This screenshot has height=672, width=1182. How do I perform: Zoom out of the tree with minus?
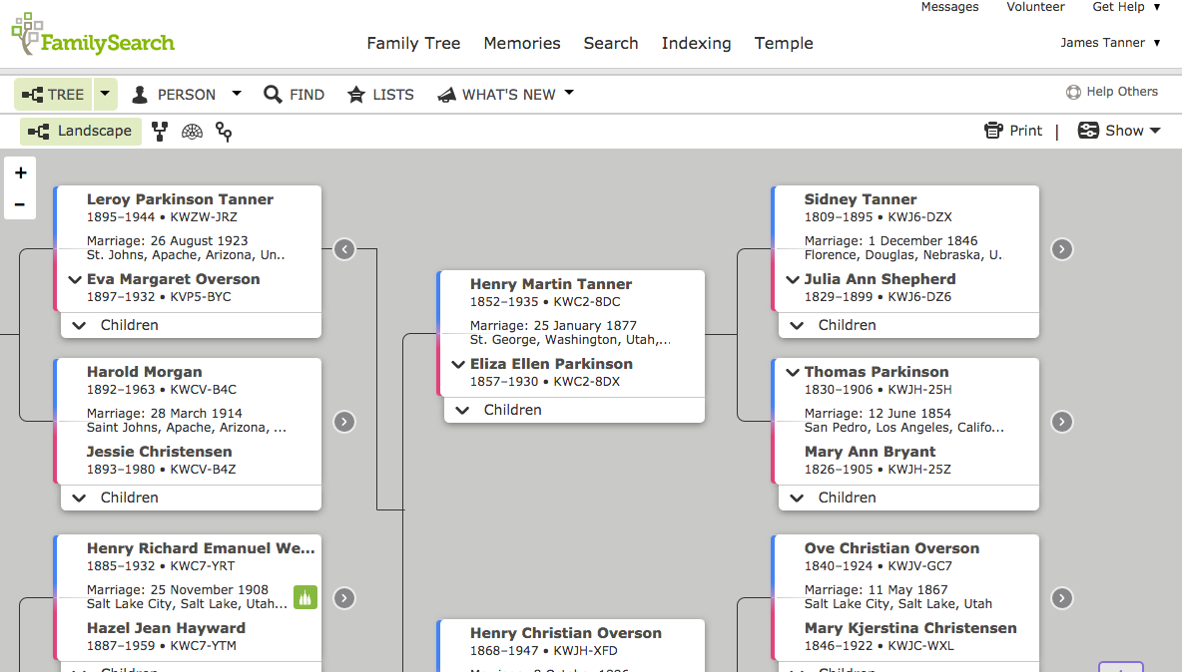click(20, 204)
